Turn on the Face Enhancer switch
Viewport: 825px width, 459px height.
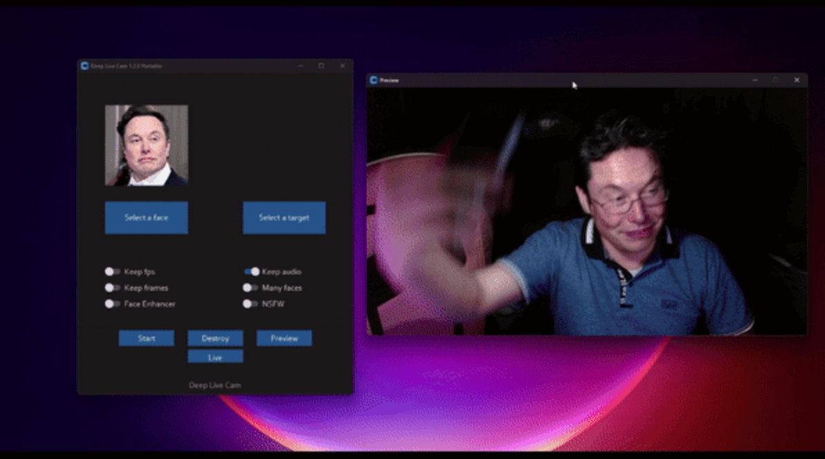point(112,304)
